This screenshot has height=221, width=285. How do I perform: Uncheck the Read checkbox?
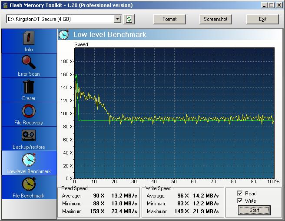[x=240, y=193]
